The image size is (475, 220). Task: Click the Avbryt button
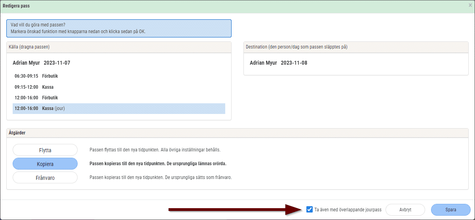pyautogui.click(x=405, y=210)
